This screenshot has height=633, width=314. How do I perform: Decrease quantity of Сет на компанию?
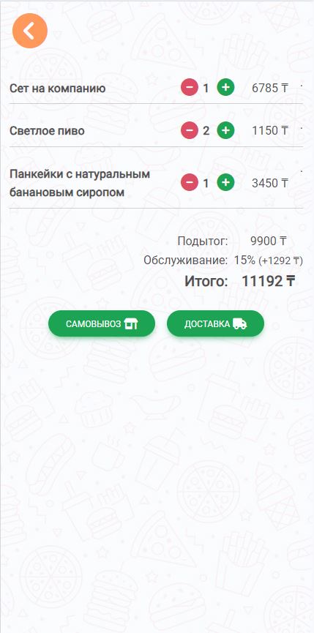190,87
